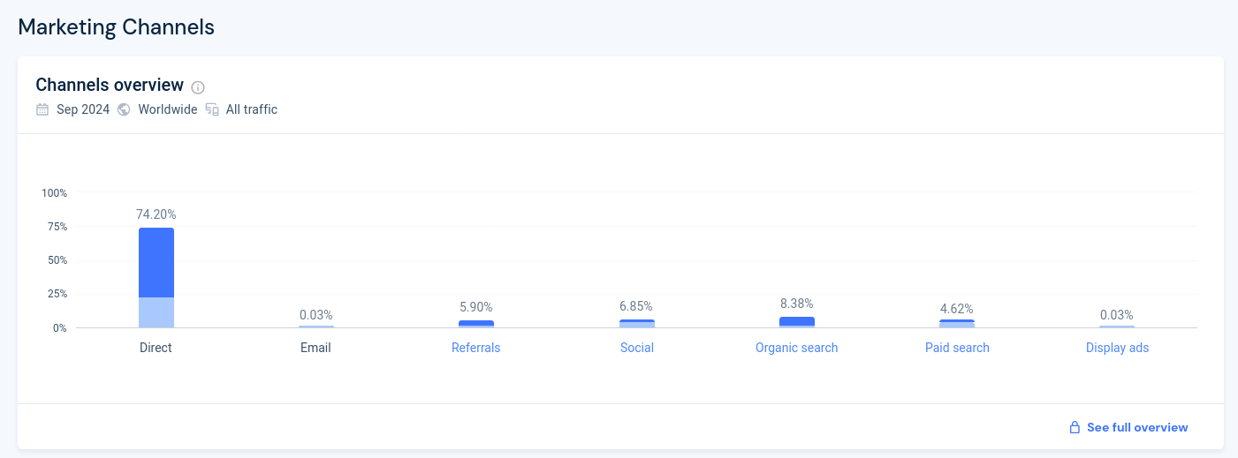Click the lock icon by See full overview
This screenshot has width=1238, height=458.
[1075, 427]
